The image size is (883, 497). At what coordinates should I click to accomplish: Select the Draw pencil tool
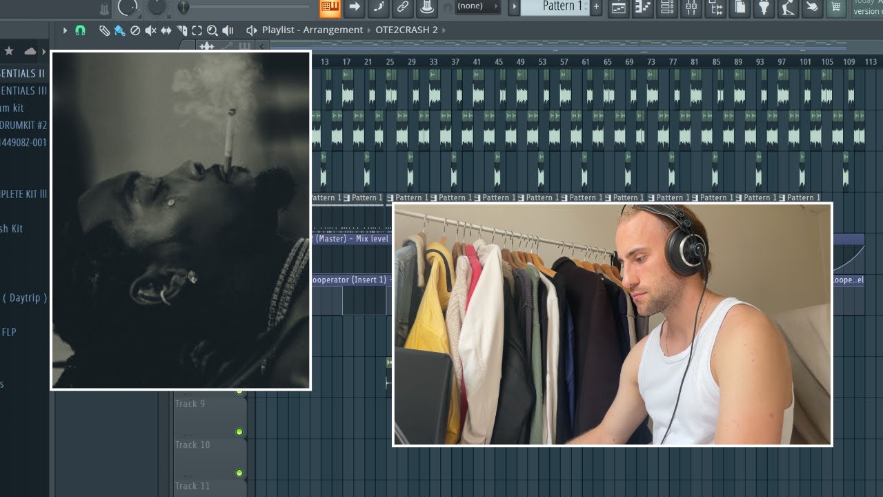coord(104,30)
